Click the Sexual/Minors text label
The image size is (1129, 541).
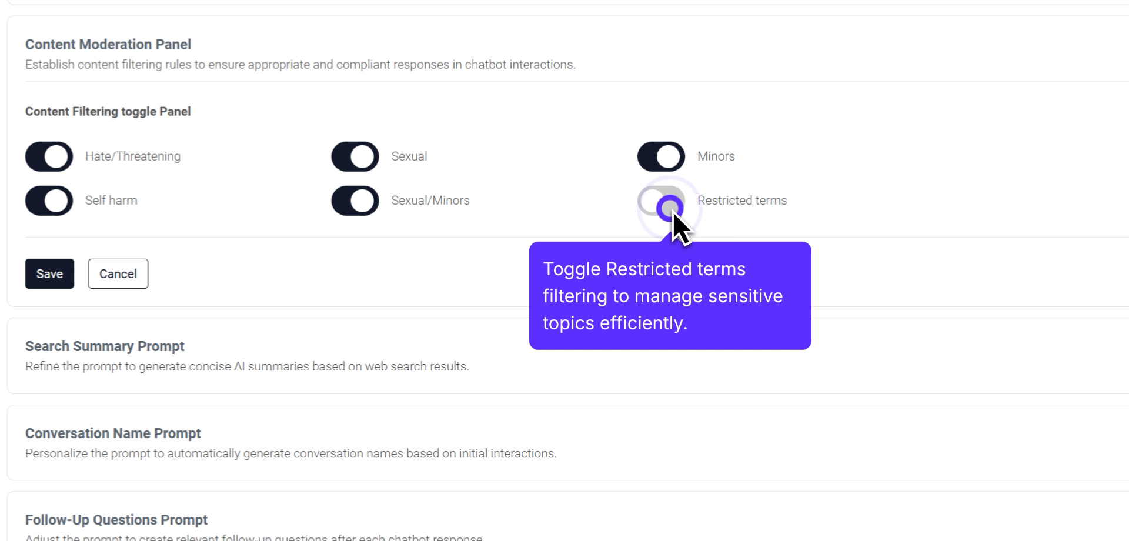430,201
